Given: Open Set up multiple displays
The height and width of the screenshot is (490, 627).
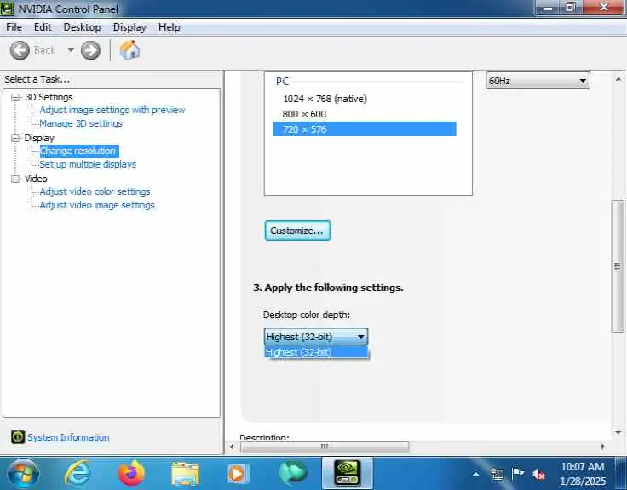Looking at the screenshot, I should click(88, 164).
